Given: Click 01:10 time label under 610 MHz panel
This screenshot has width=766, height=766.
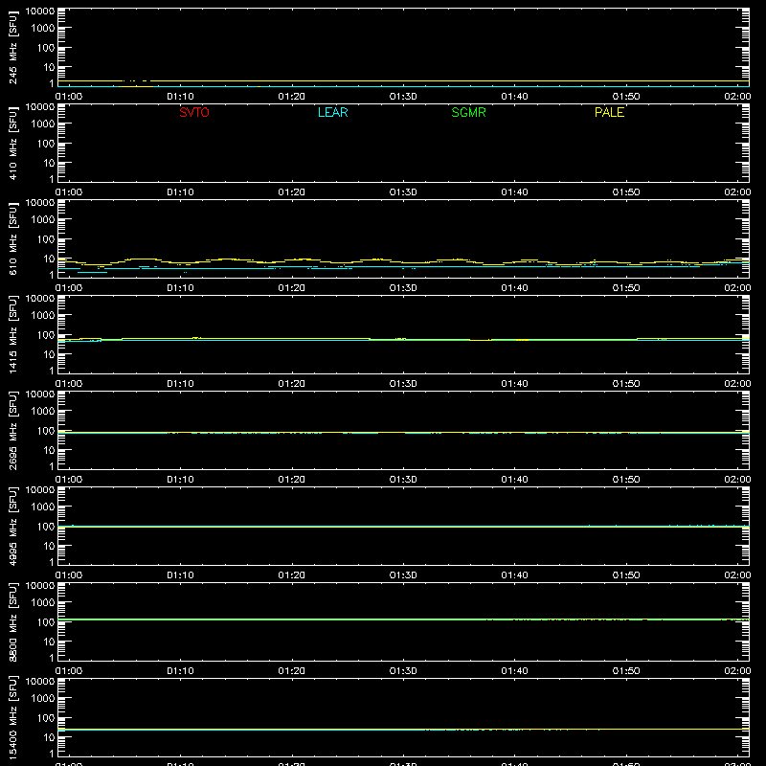Looking at the screenshot, I should [180, 288].
